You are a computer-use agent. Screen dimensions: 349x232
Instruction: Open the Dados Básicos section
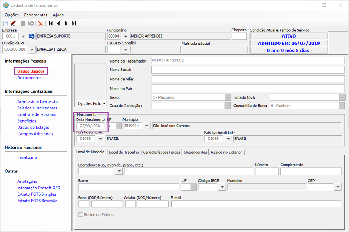point(31,71)
